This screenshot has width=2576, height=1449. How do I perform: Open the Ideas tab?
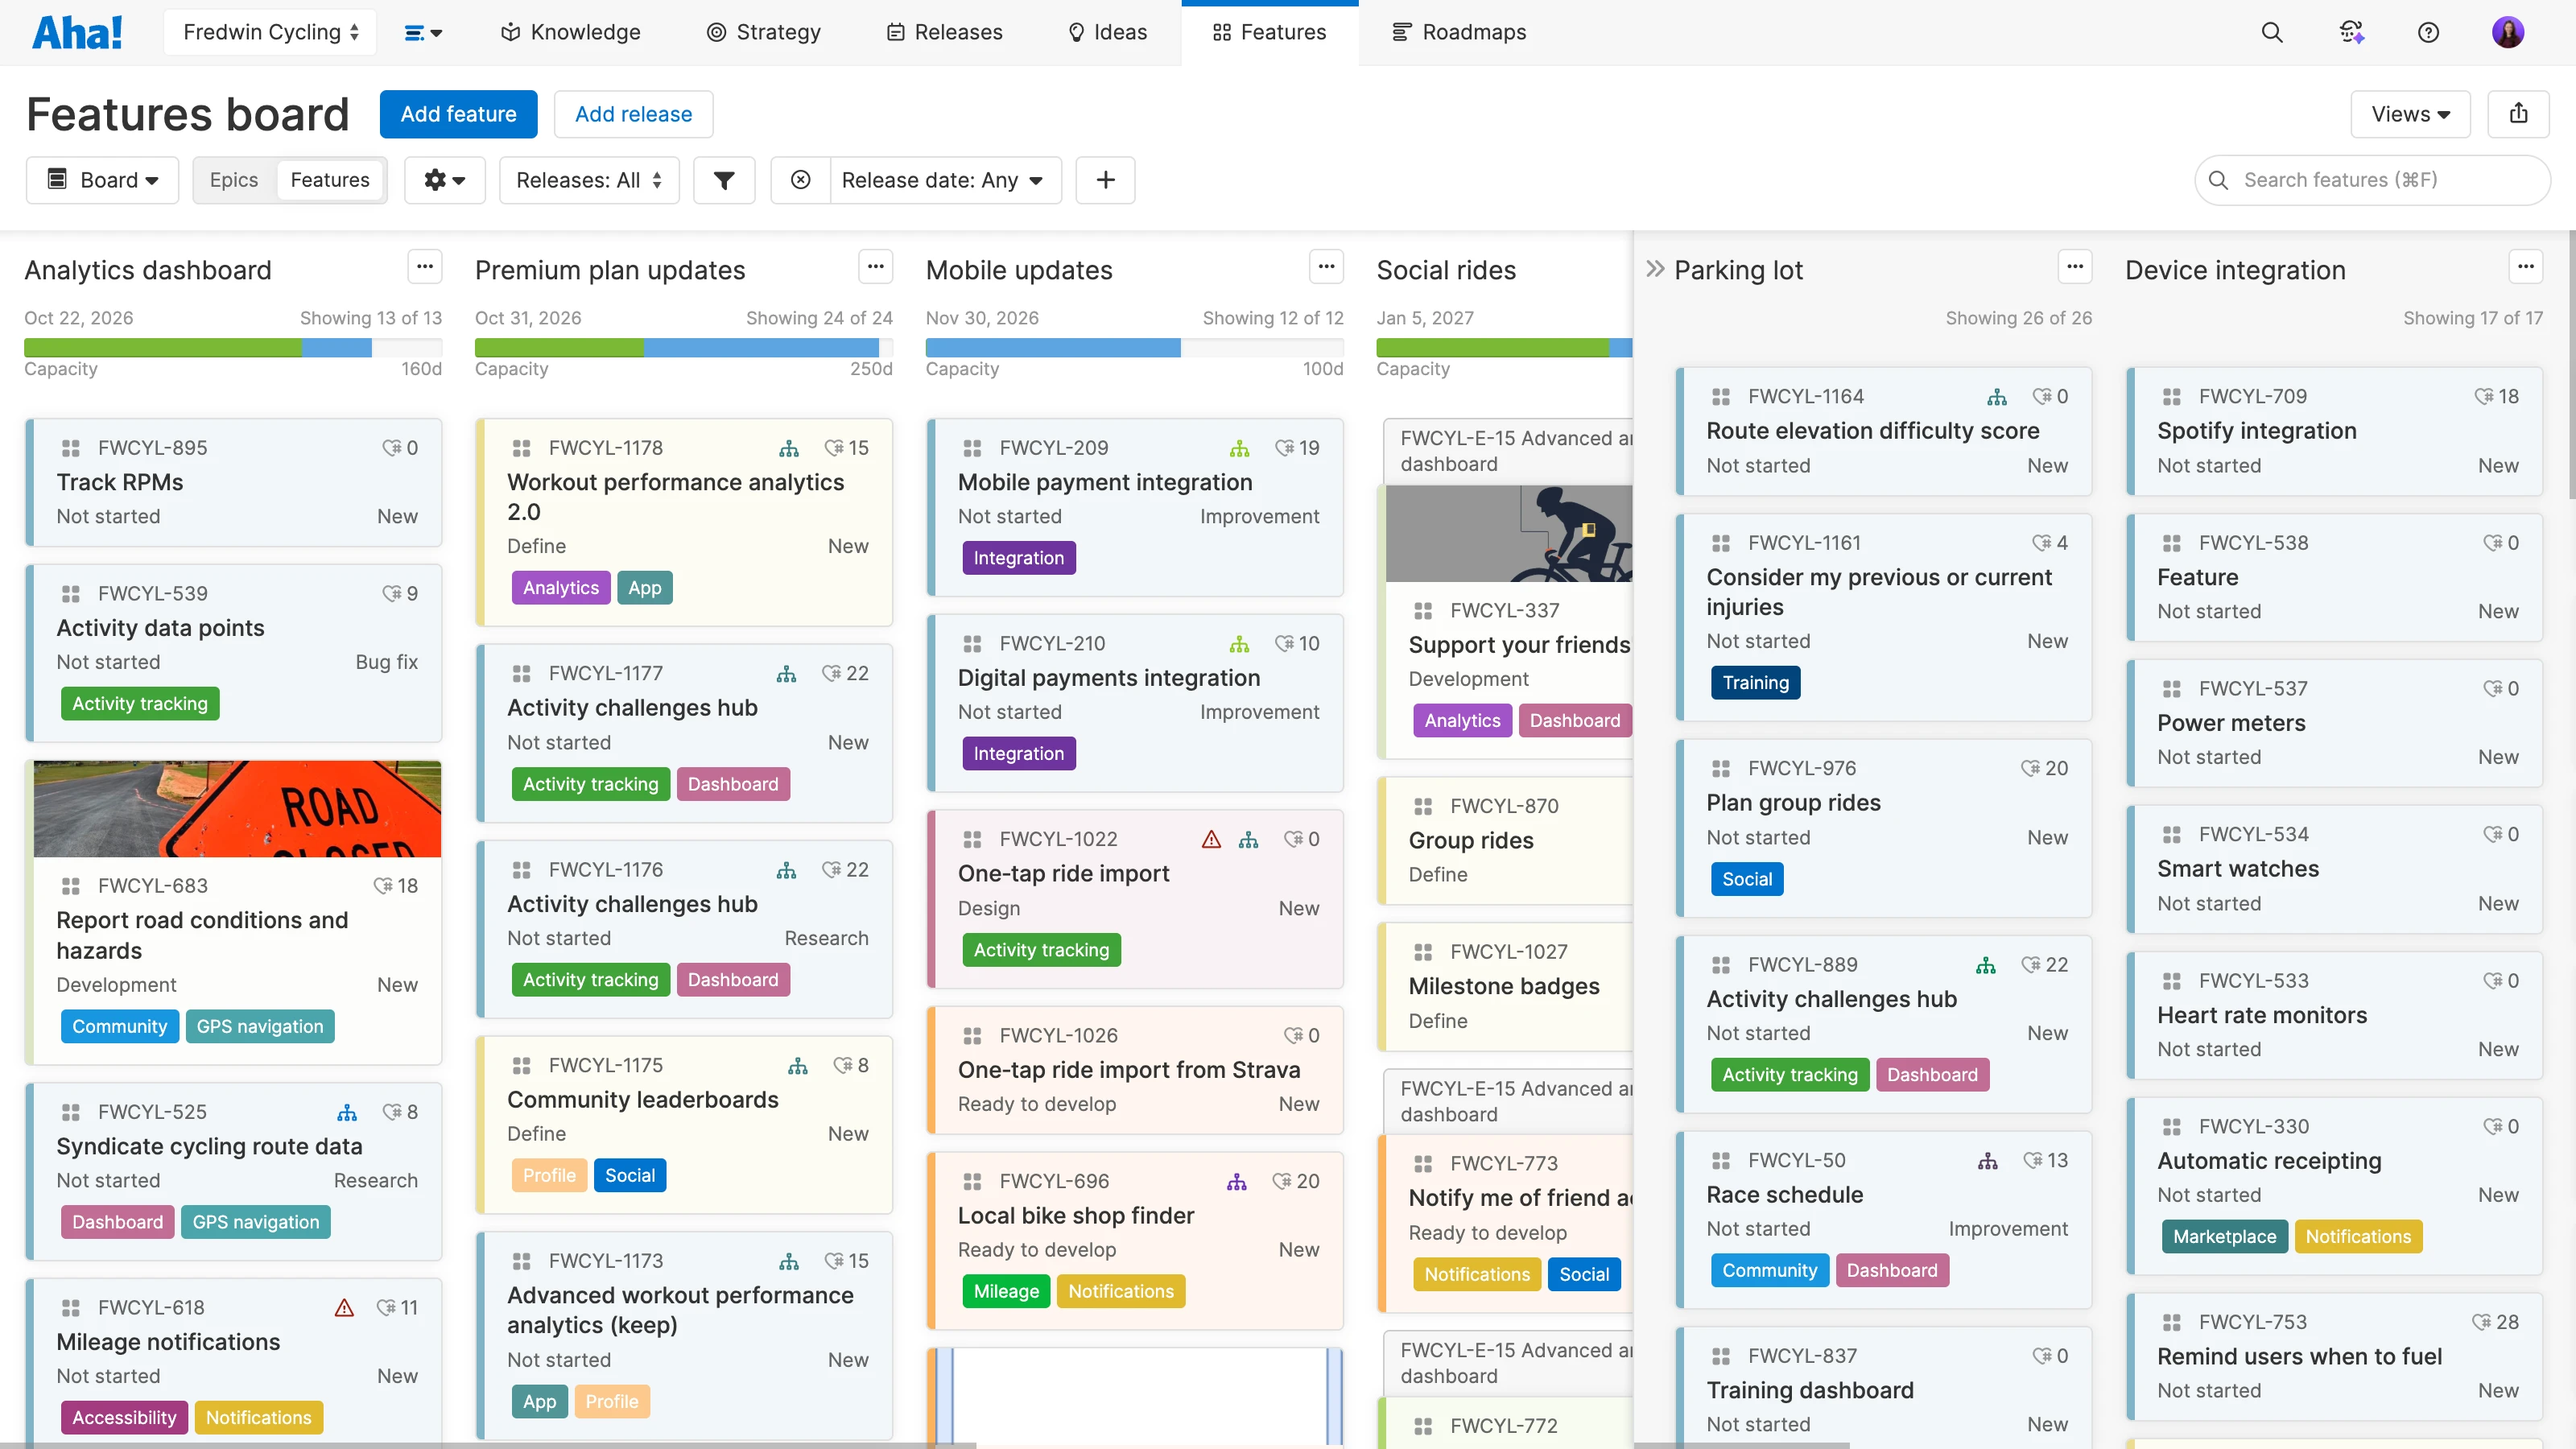[x=1107, y=32]
